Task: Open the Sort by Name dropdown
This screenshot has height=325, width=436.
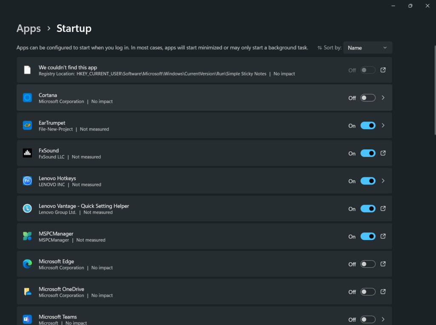Action: (367, 48)
